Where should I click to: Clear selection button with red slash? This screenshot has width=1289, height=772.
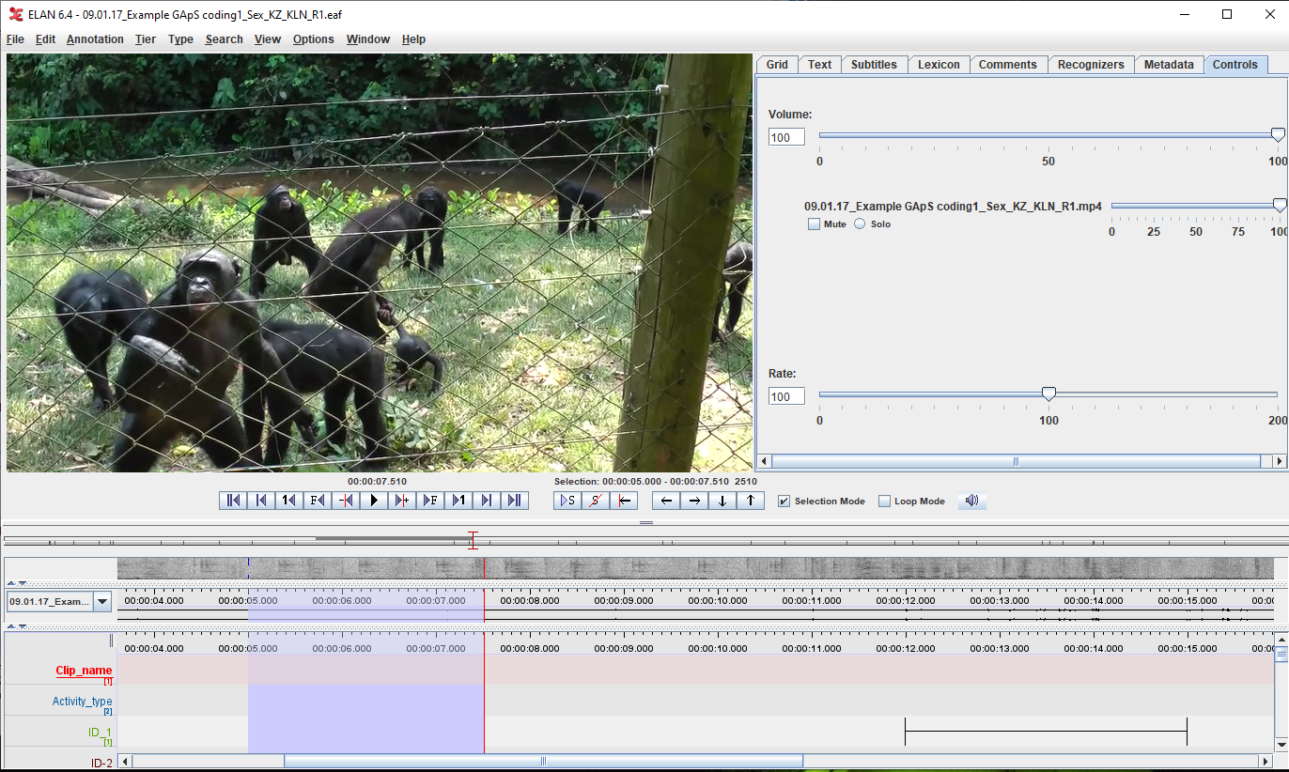(x=596, y=501)
